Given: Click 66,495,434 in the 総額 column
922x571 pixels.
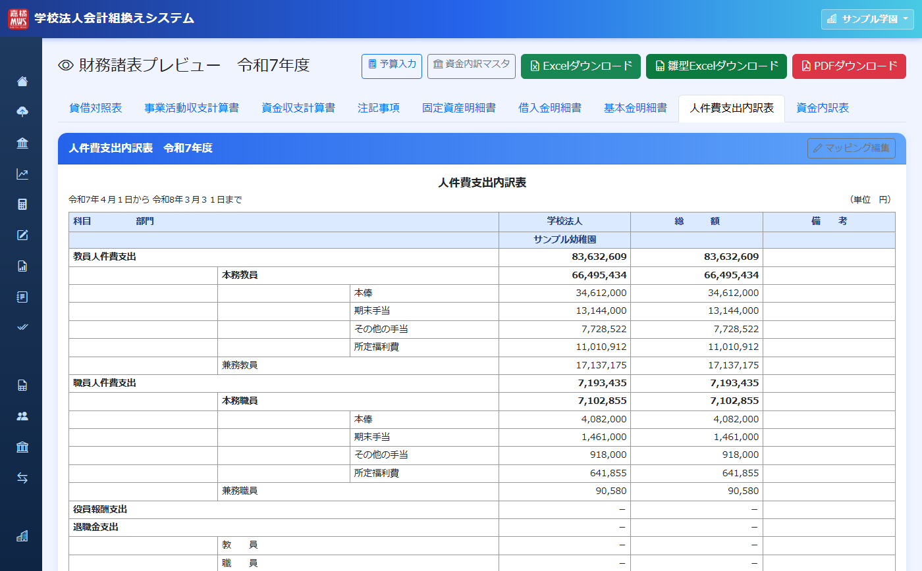Looking at the screenshot, I should (x=732, y=275).
